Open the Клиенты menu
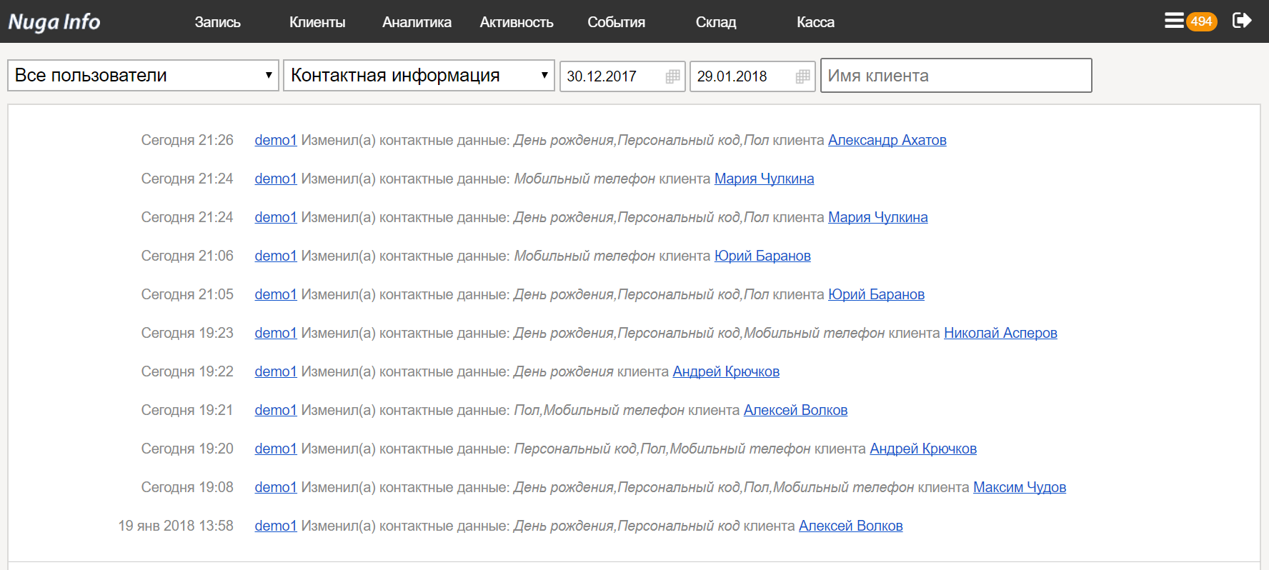1269x570 pixels. coord(317,22)
